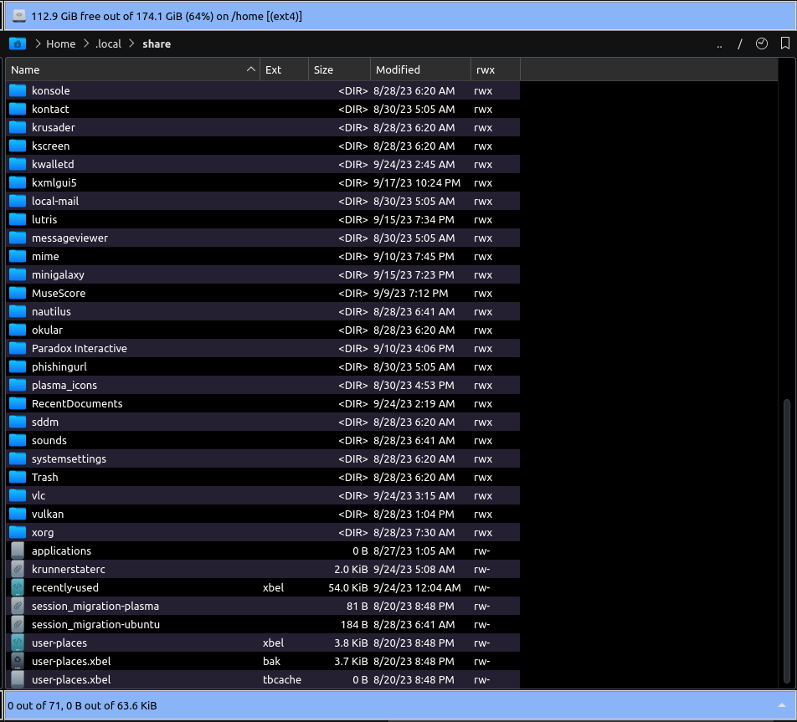797x722 pixels.
Task: Click the Trash folder icon
Action: pos(18,477)
